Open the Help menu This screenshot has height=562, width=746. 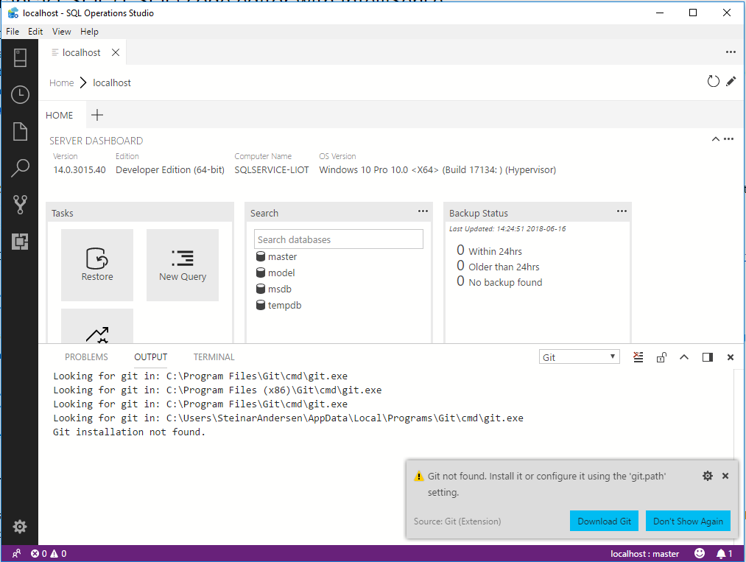89,32
